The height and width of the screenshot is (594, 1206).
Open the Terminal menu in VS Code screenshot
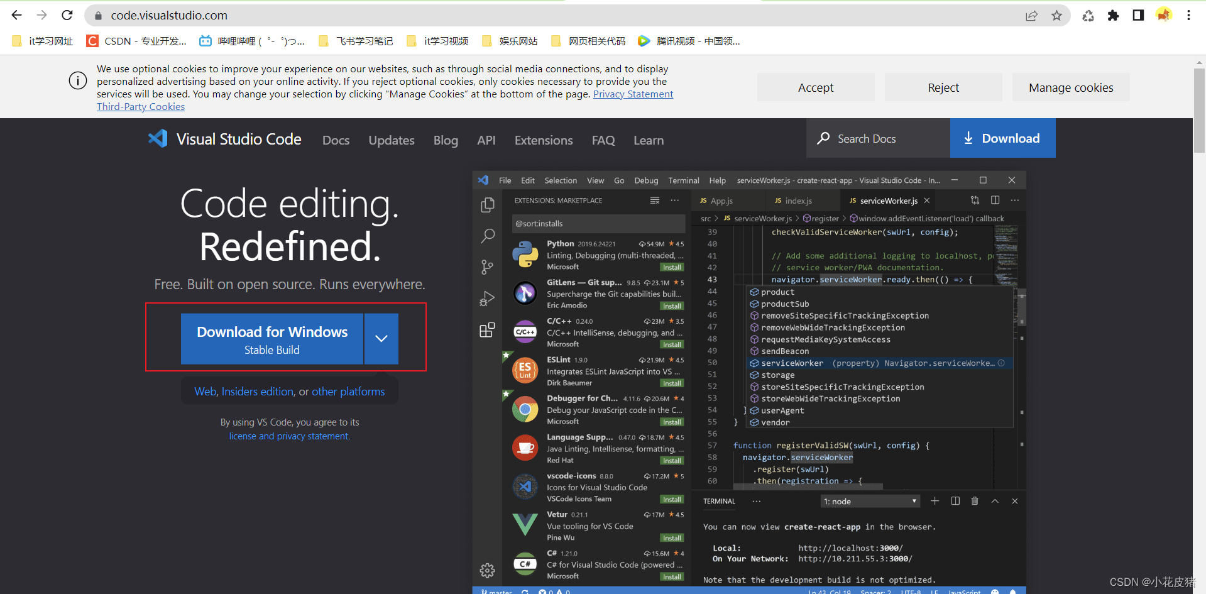(684, 180)
